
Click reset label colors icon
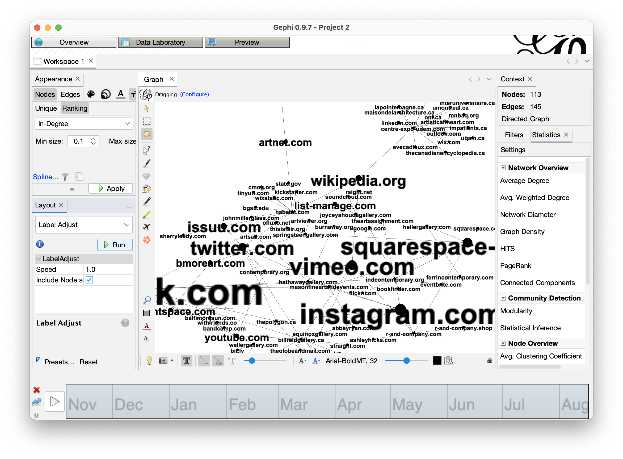click(147, 326)
